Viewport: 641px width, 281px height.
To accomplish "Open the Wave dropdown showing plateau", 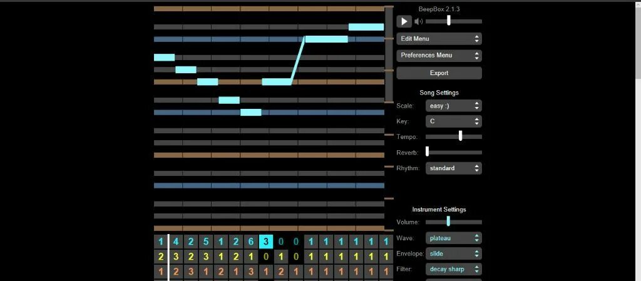I will click(x=453, y=238).
